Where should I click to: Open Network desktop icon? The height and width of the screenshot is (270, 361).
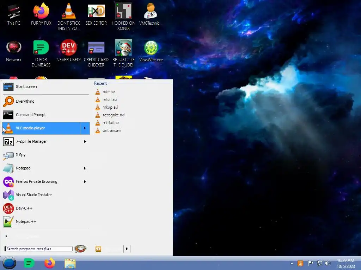14,51
